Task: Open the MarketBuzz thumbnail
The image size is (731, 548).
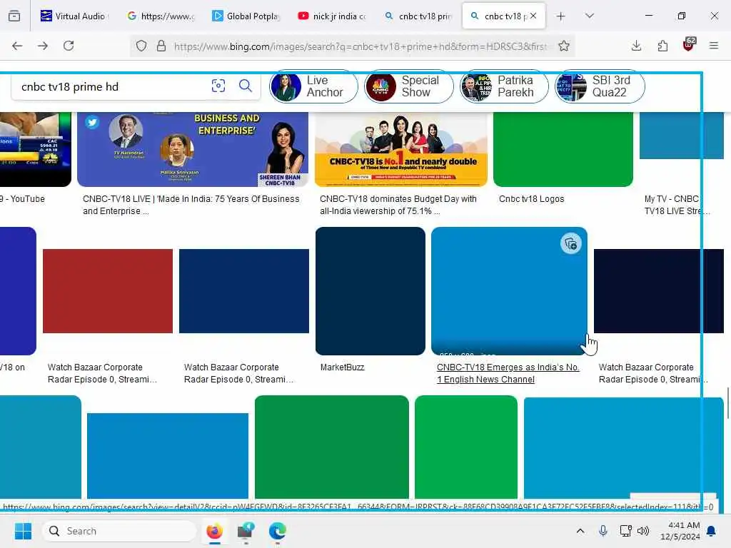Action: click(x=370, y=291)
